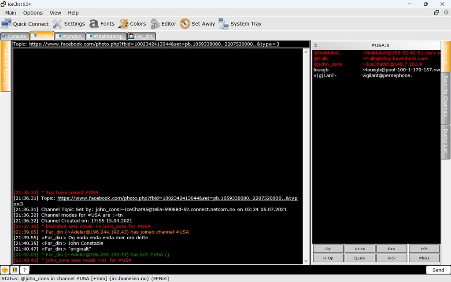Collapse the #USA:5 nick list header arrows
Viewport: 451px width, 282px height.
(315, 45)
